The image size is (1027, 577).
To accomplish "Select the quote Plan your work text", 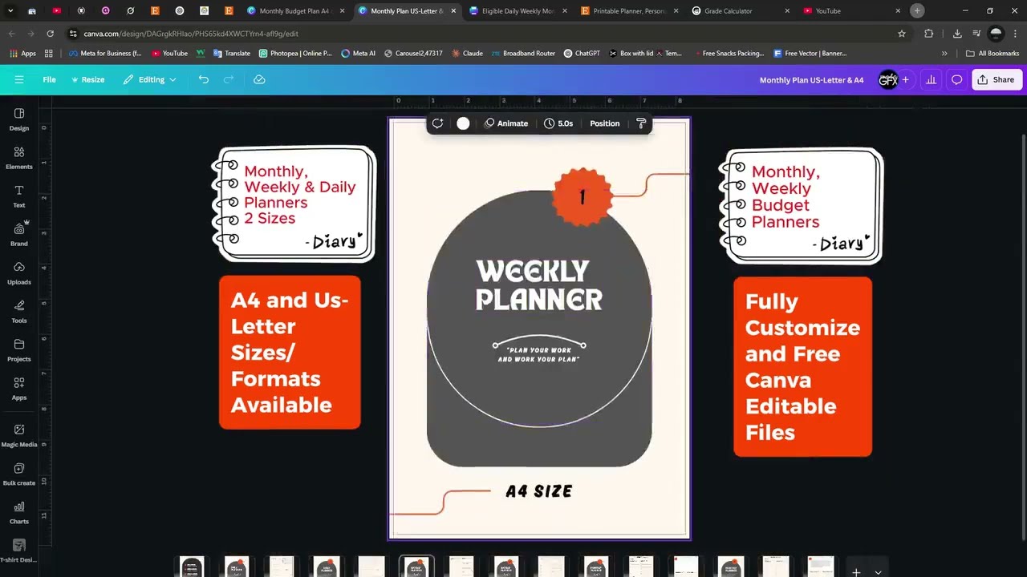I will [538, 354].
